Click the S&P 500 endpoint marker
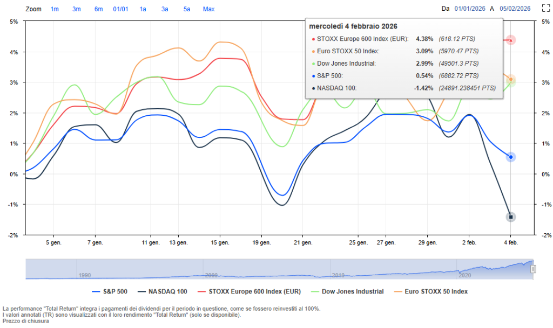Image resolution: width=553 pixels, height=328 pixels. pyautogui.click(x=511, y=157)
